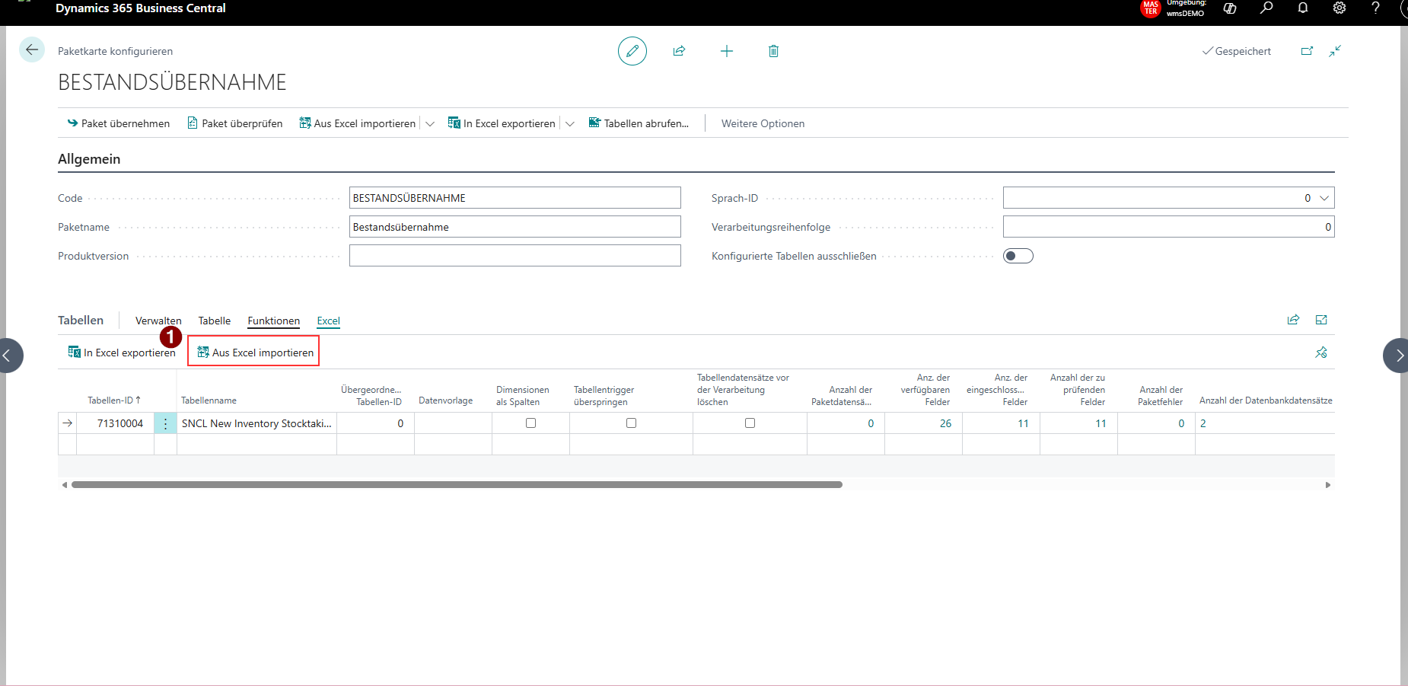
Task: Go to previous record with left chevron
Action: [x=8, y=356]
